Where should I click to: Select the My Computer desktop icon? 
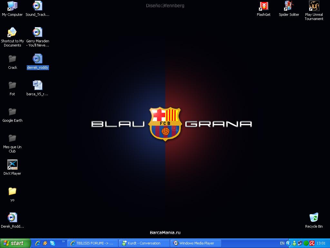(12, 8)
